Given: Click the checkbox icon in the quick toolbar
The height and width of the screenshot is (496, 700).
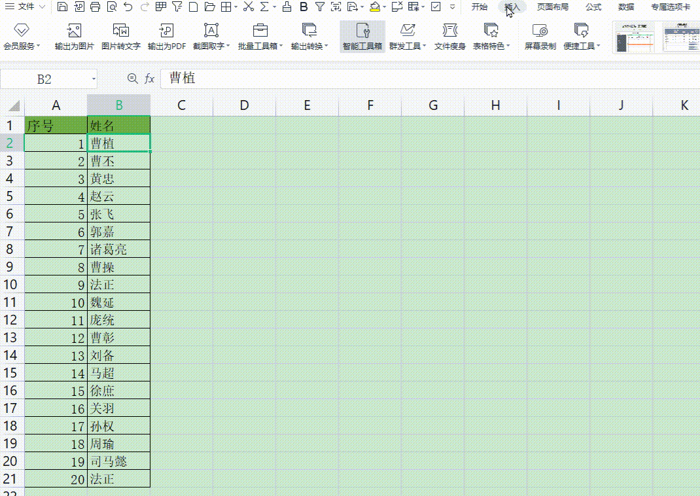Looking at the screenshot, I should pyautogui.click(x=436, y=7).
